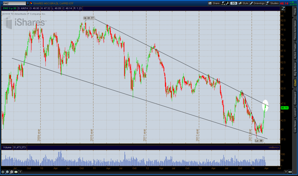Expand the time axis double-arrow control
The image size is (298, 176).
[x=290, y=172]
